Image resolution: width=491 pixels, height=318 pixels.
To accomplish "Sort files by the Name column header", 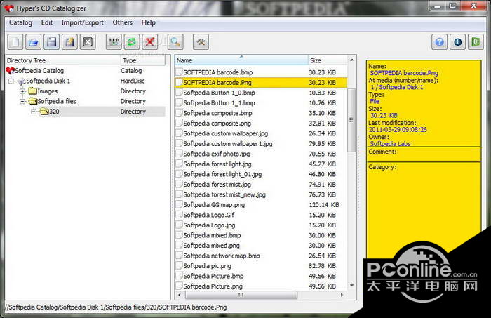I will tap(241, 60).
